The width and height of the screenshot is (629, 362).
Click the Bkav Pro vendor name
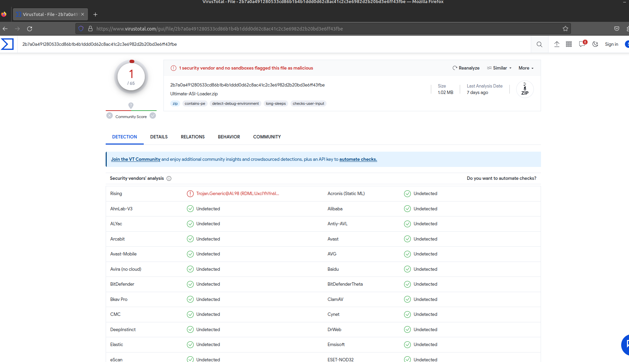click(119, 299)
